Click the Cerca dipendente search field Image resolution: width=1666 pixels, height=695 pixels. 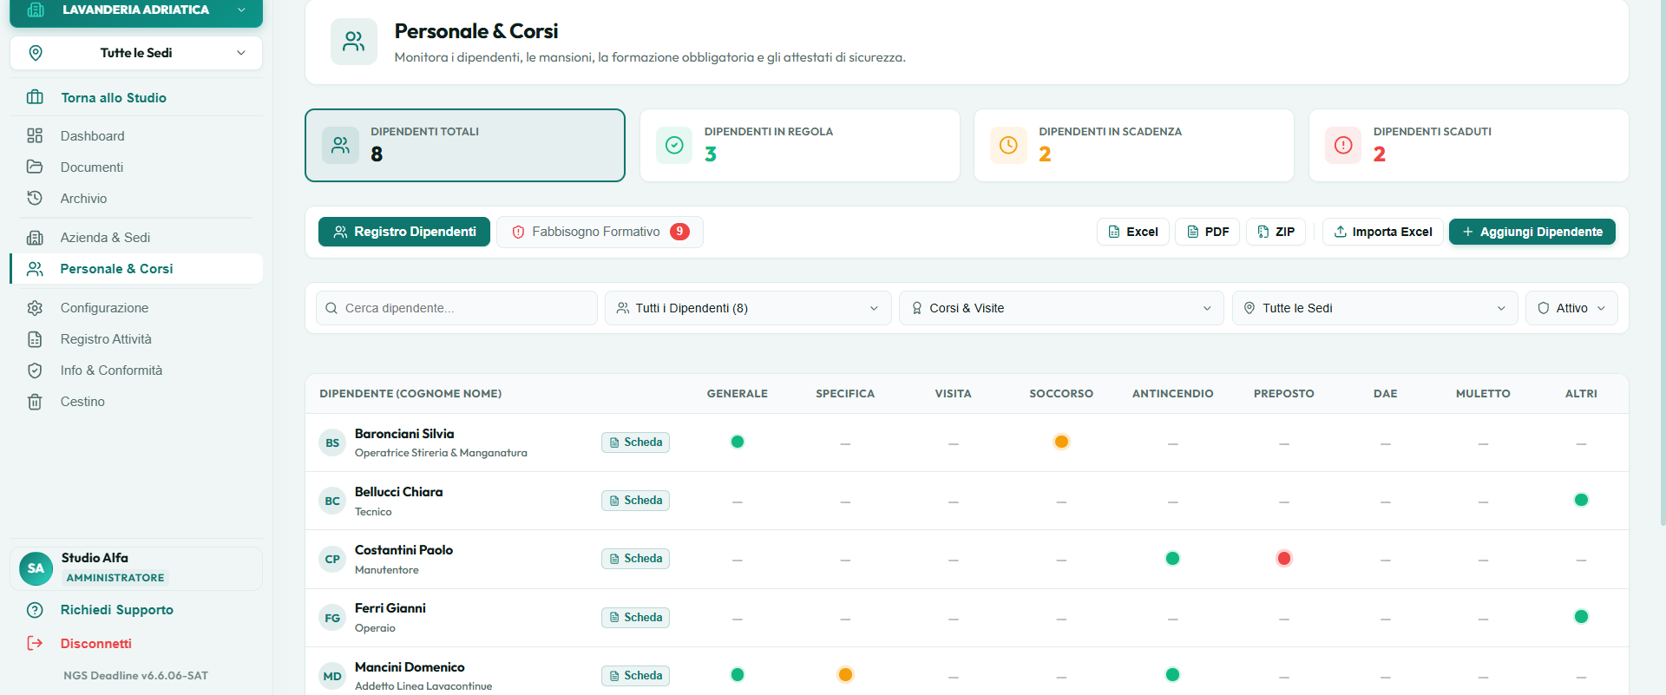coord(456,308)
